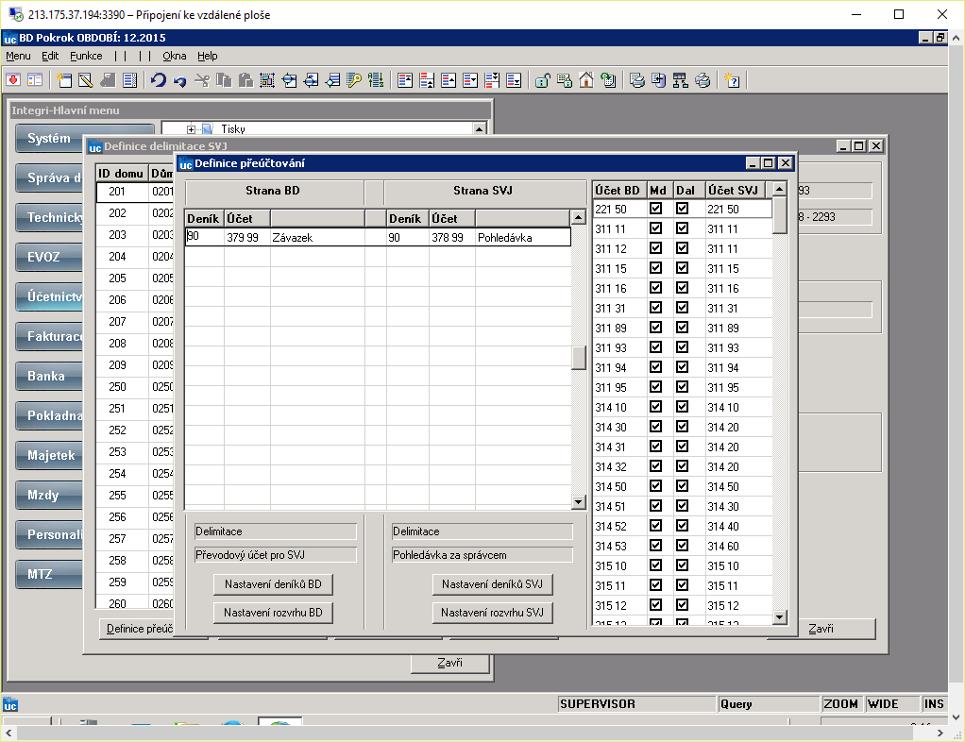Uncheck Md checkbox for account 221 50

click(656, 209)
